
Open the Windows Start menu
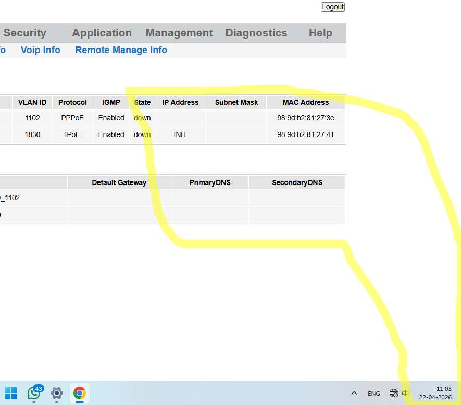pos(11,393)
